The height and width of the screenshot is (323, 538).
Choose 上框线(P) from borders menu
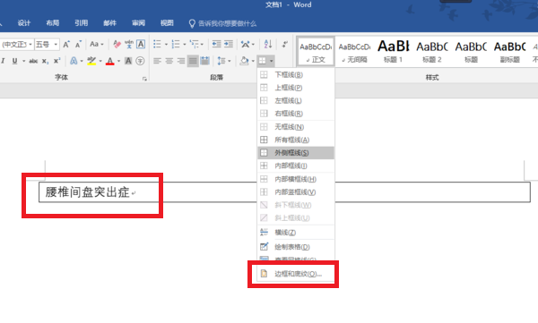tap(296, 88)
